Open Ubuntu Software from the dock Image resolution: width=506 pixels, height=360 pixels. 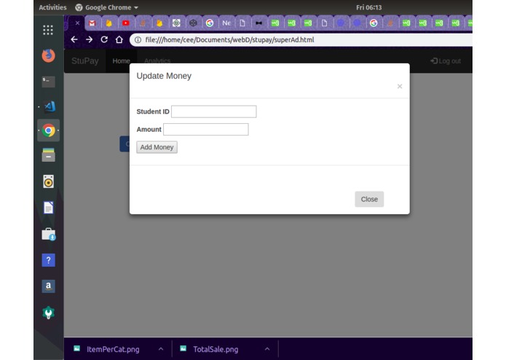coord(48,234)
